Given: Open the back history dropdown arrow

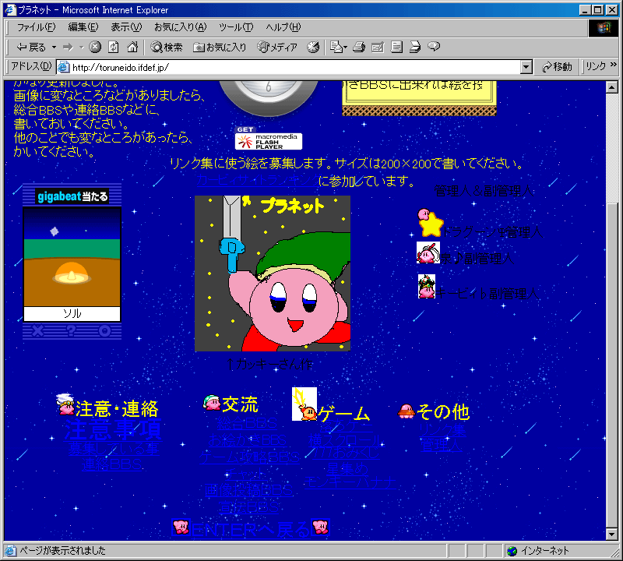Looking at the screenshot, I should [54, 48].
